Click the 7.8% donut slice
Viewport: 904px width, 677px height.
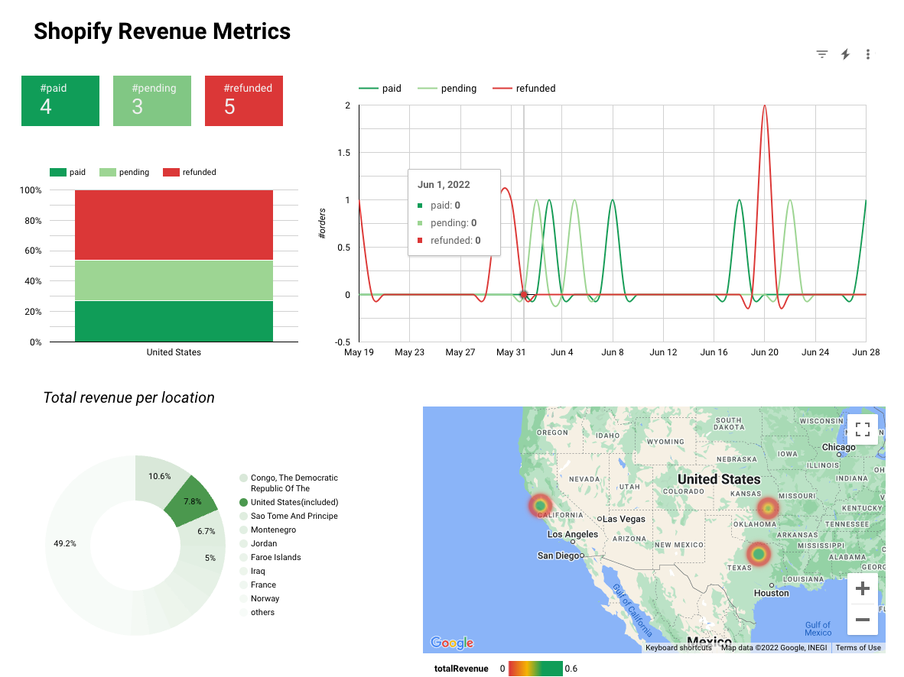click(x=191, y=501)
